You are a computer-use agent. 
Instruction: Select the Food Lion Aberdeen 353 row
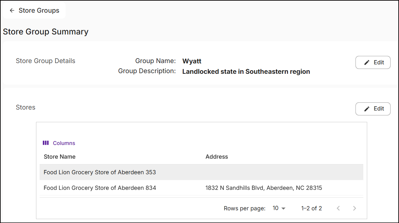click(201, 172)
